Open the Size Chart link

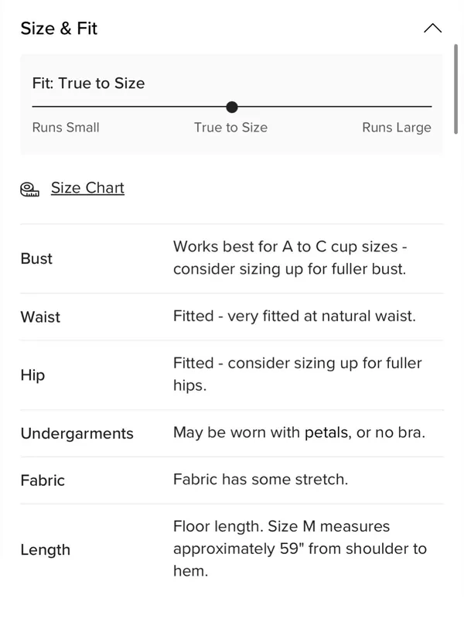(87, 187)
